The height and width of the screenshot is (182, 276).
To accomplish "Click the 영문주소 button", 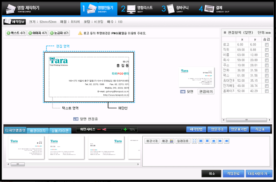I will tap(217, 129).
